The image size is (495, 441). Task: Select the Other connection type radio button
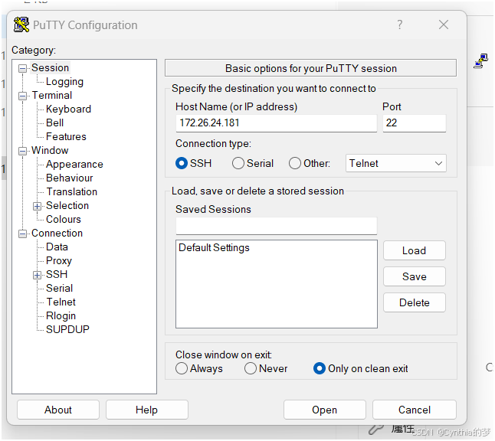pos(294,163)
